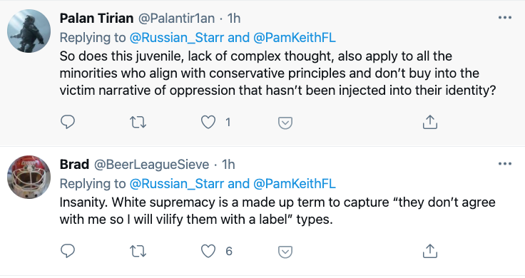Open Brad's hockey mask avatar
525x278 pixels.
coord(29,177)
